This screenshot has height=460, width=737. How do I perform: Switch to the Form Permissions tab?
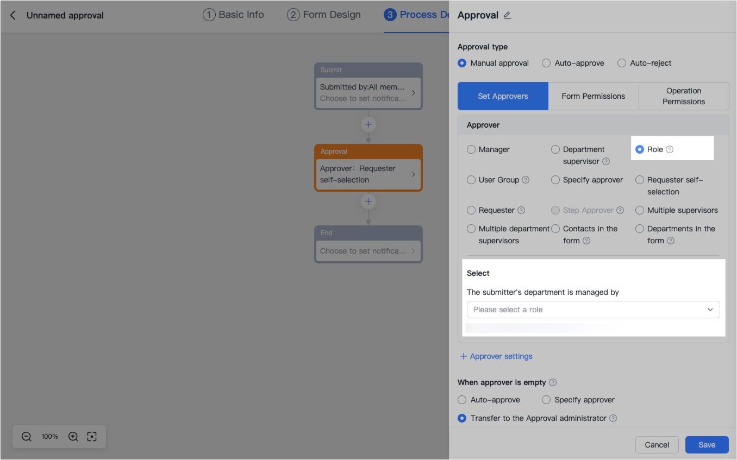click(x=593, y=96)
